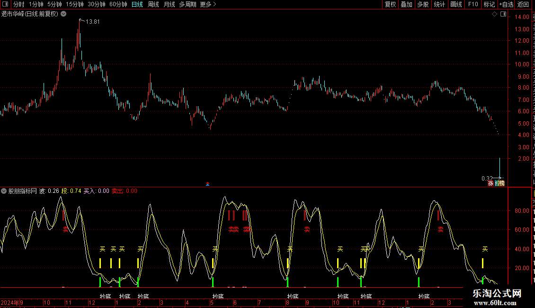This screenshot has width=535, height=308.
Task: Add stock with +自选
Action: tap(506, 4)
